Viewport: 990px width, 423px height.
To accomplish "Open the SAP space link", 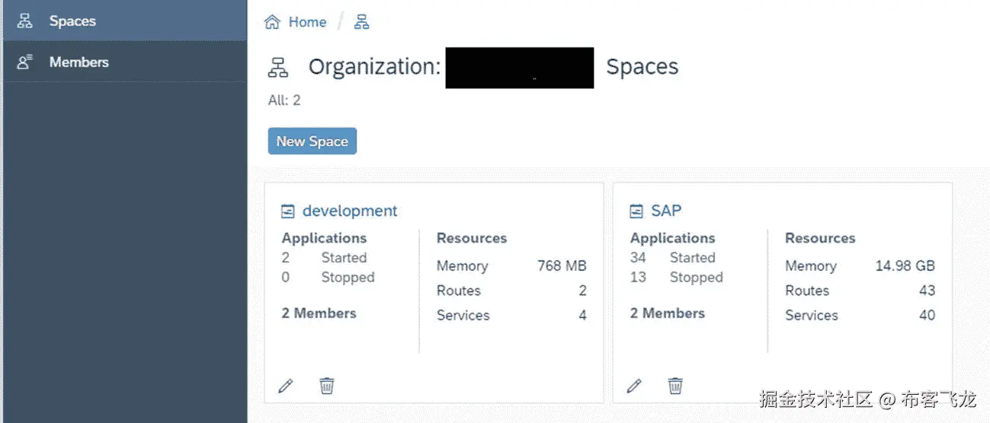I will tap(666, 211).
